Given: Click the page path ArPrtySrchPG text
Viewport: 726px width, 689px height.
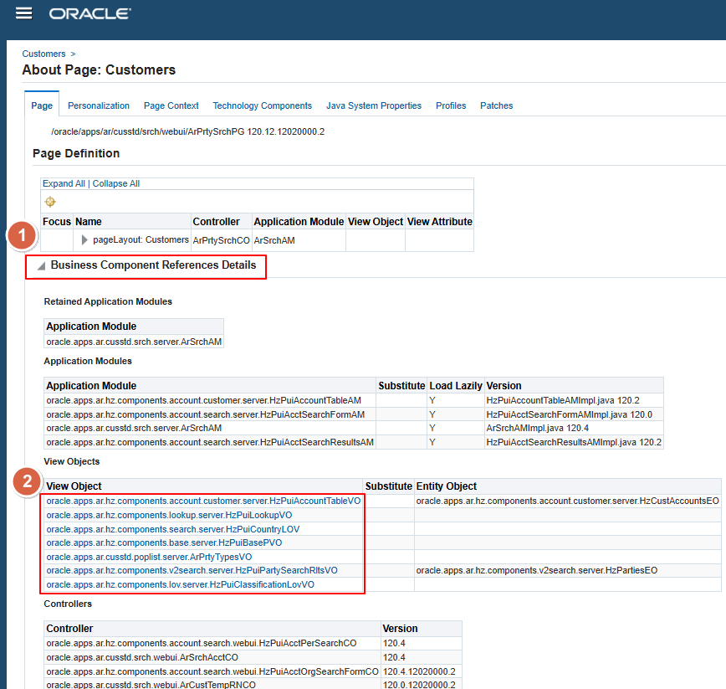Looking at the screenshot, I should pos(187,131).
